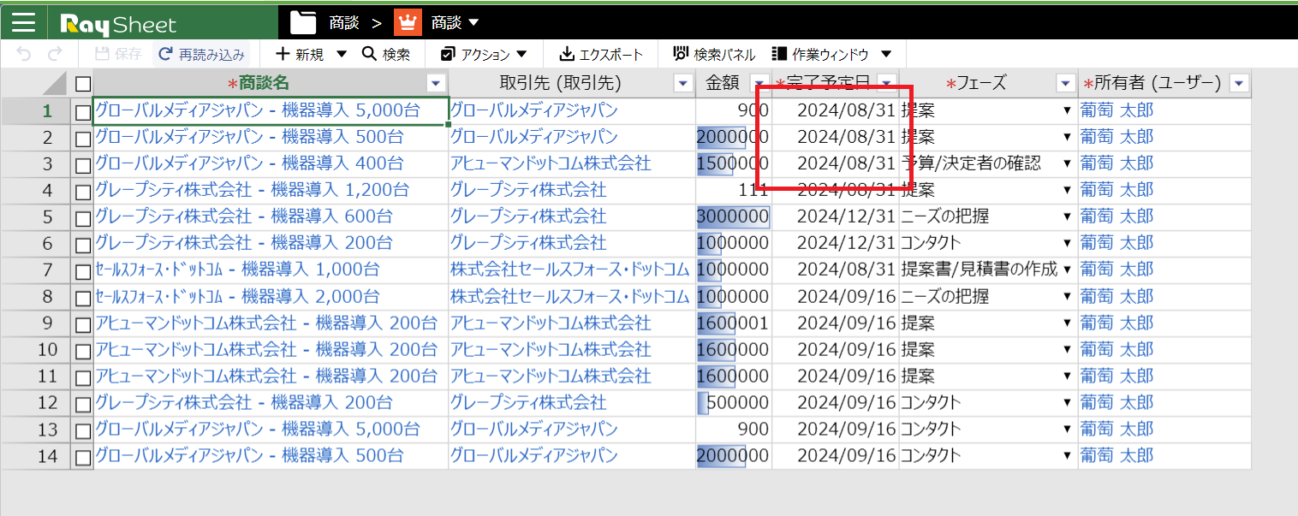Undo the last edit
The image size is (1298, 516).
[x=24, y=54]
